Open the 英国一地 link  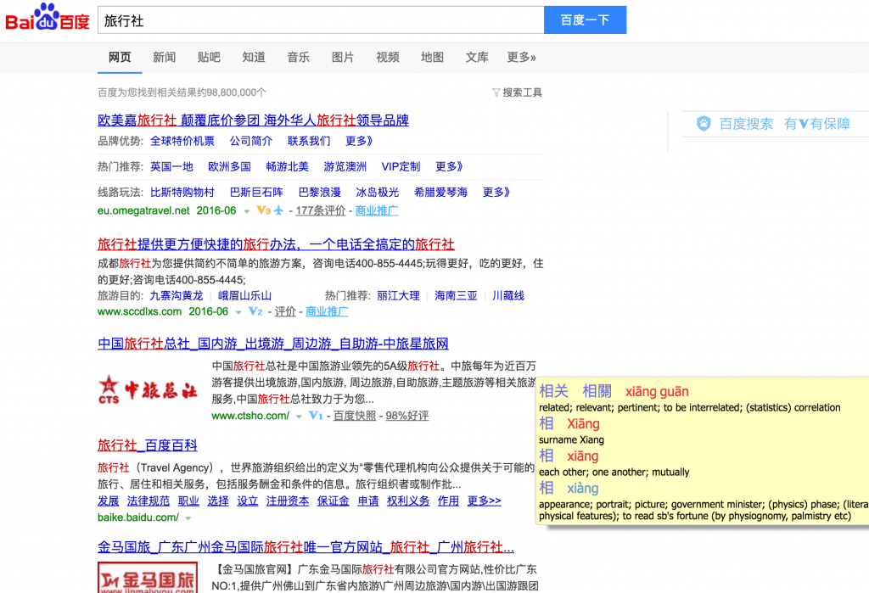[171, 166]
